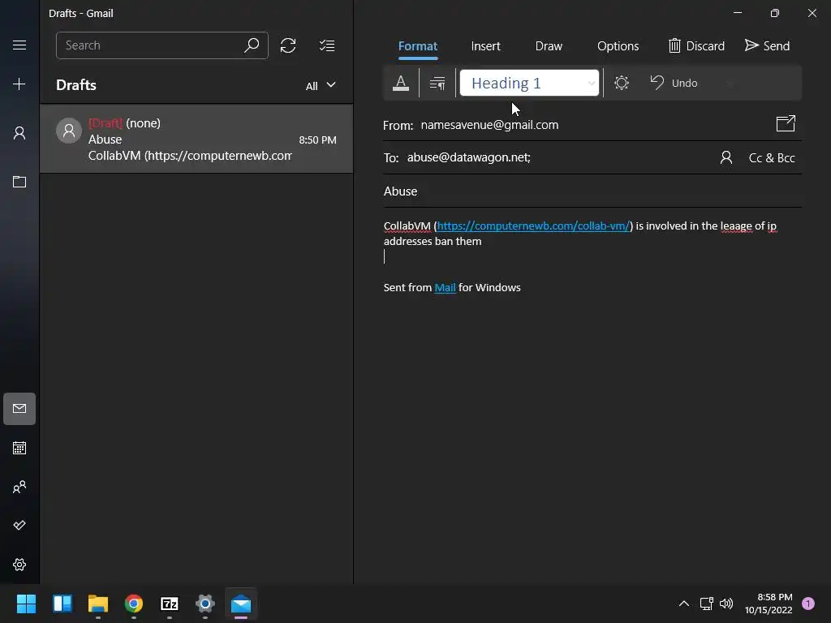Click Mail app icon in taskbar
This screenshot has width=831, height=623.
241,604
